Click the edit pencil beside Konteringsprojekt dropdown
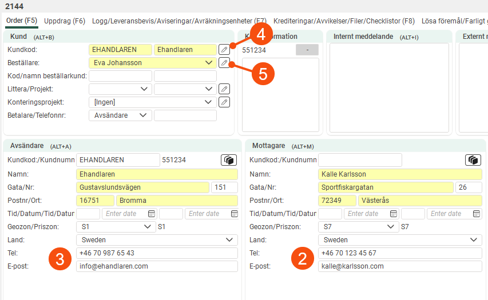The width and height of the screenshot is (488, 300). tap(224, 102)
